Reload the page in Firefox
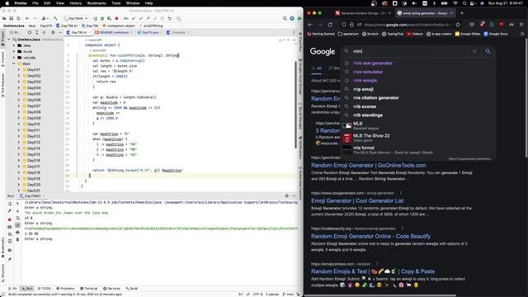 [330, 25]
